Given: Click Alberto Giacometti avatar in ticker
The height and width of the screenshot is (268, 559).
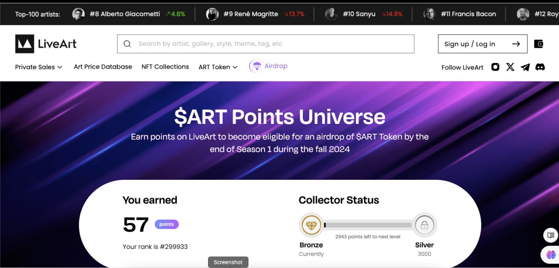Looking at the screenshot, I should (78, 14).
